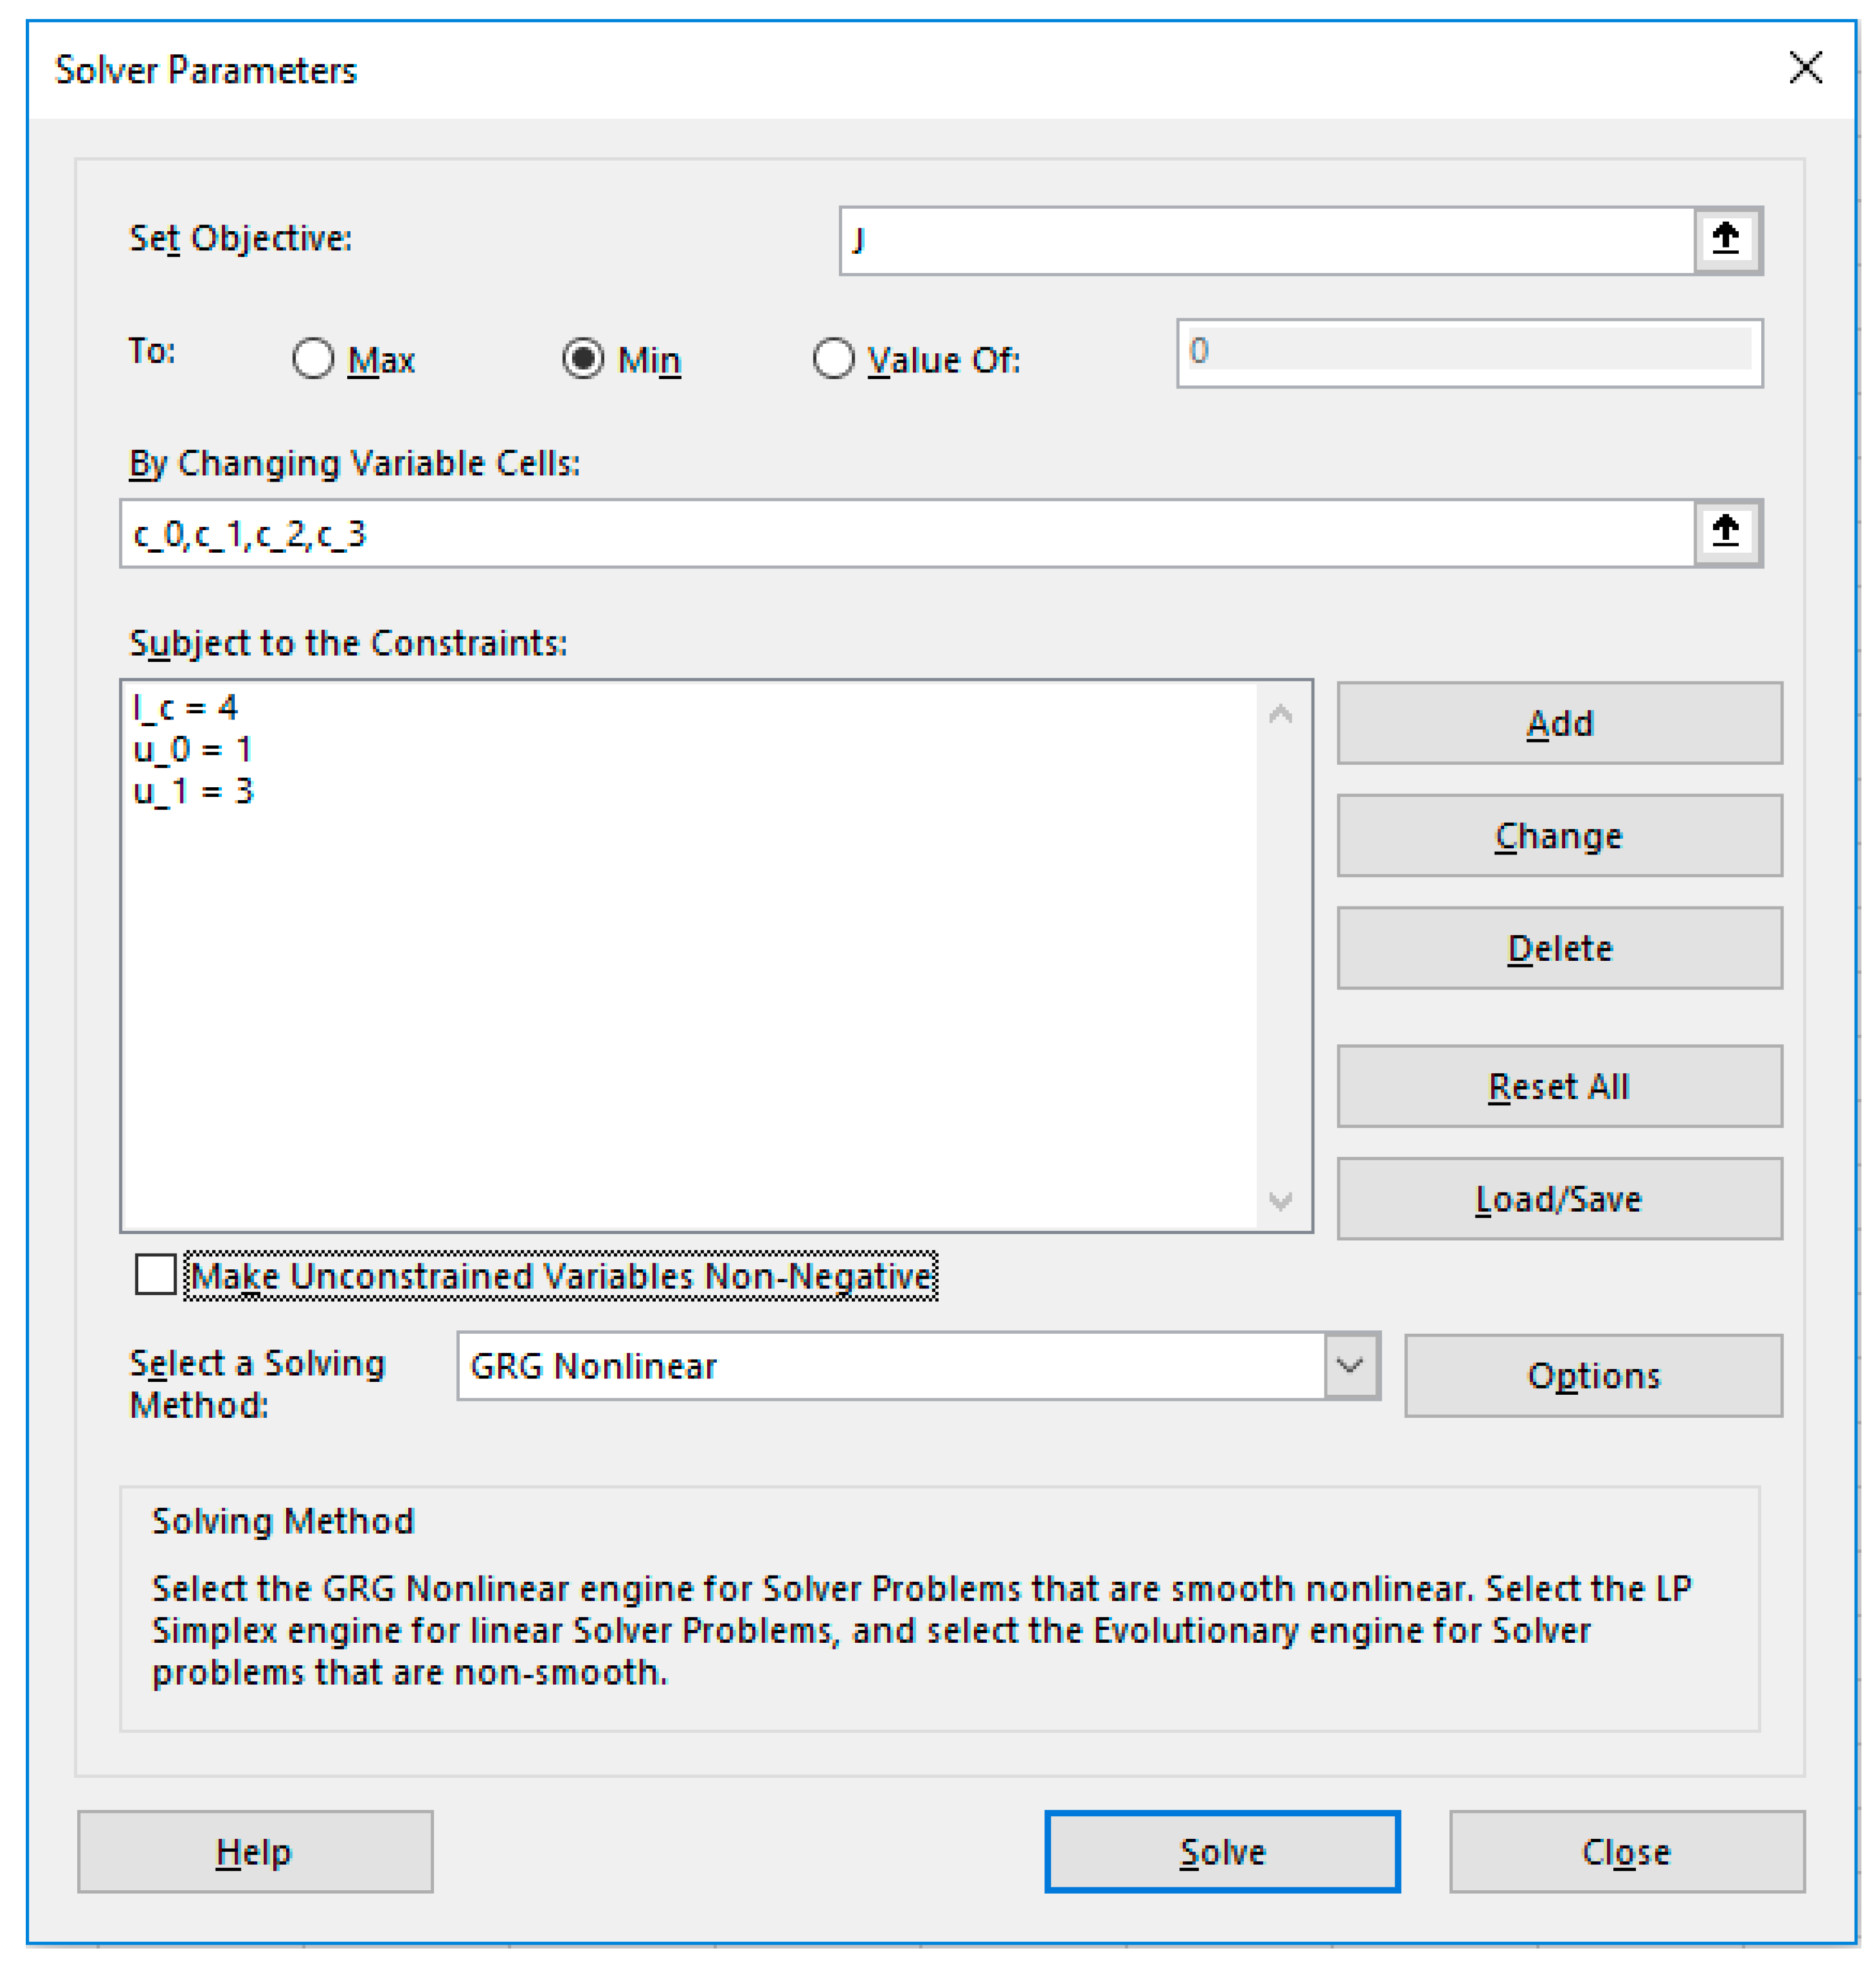
Task: Click range selector icon for Set Objective
Action: click(x=1726, y=240)
